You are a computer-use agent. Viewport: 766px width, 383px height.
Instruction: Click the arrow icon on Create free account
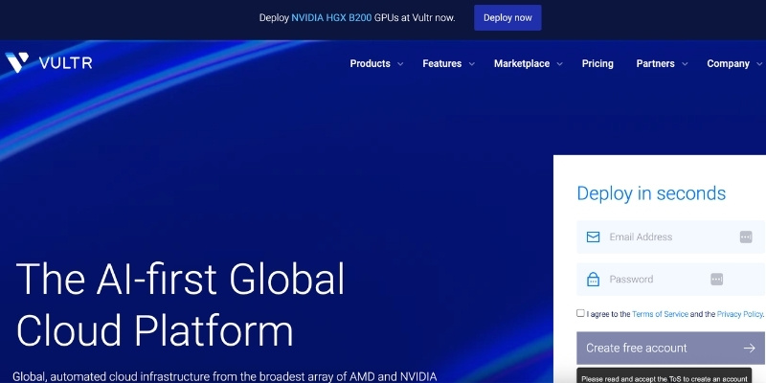(750, 349)
